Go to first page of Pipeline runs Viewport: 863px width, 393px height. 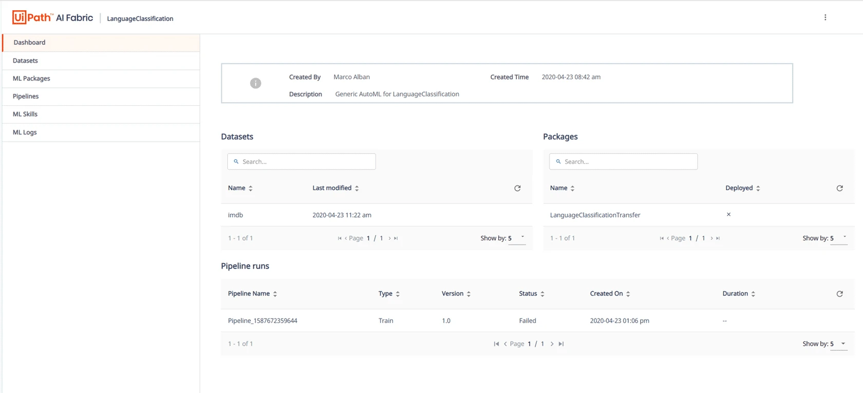[x=496, y=344]
